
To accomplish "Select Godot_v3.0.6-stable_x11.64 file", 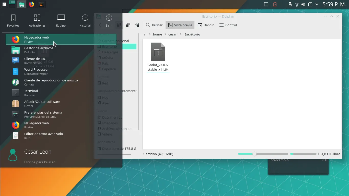I will pyautogui.click(x=158, y=57).
